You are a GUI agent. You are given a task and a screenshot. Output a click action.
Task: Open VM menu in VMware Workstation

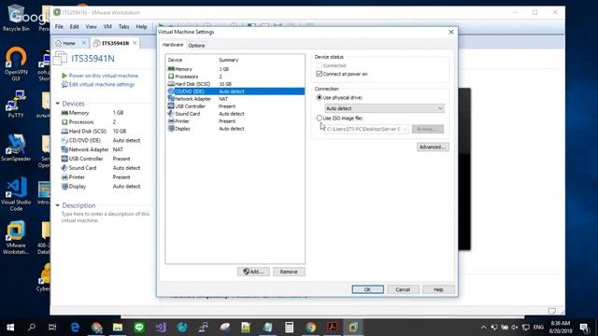coord(107,27)
